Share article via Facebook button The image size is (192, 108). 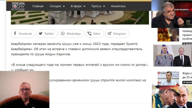pos(23,34)
